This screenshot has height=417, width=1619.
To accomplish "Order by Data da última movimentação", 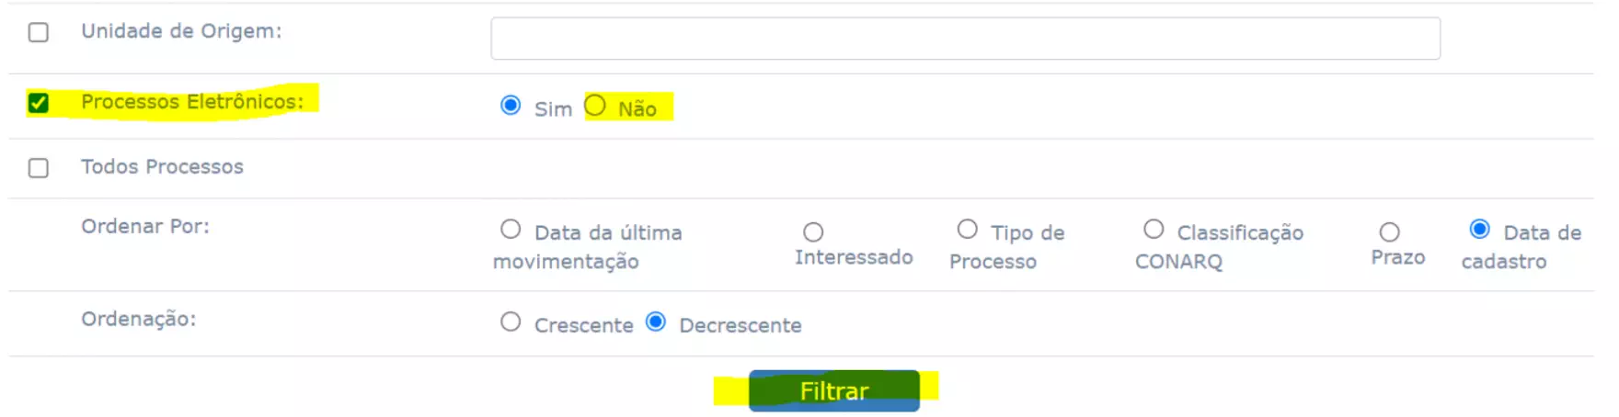I will tap(511, 229).
